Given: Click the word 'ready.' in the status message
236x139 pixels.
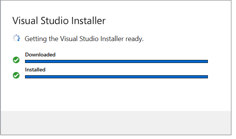Looking at the screenshot, I should pos(134,39).
